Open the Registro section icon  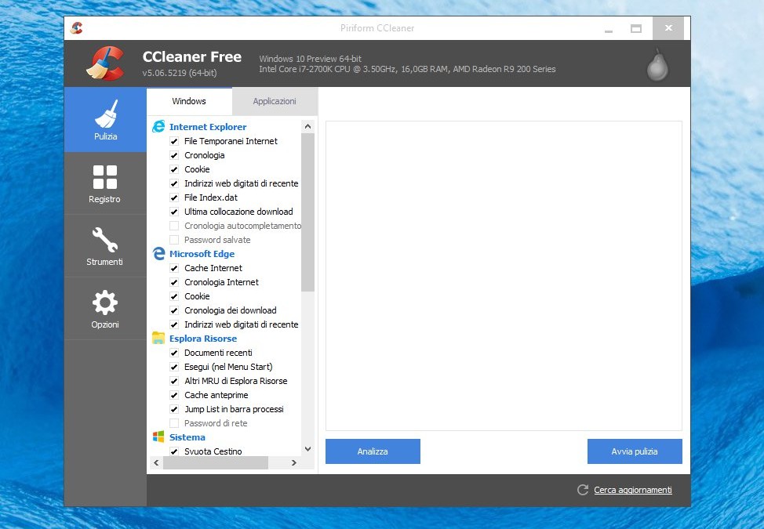coord(104,183)
